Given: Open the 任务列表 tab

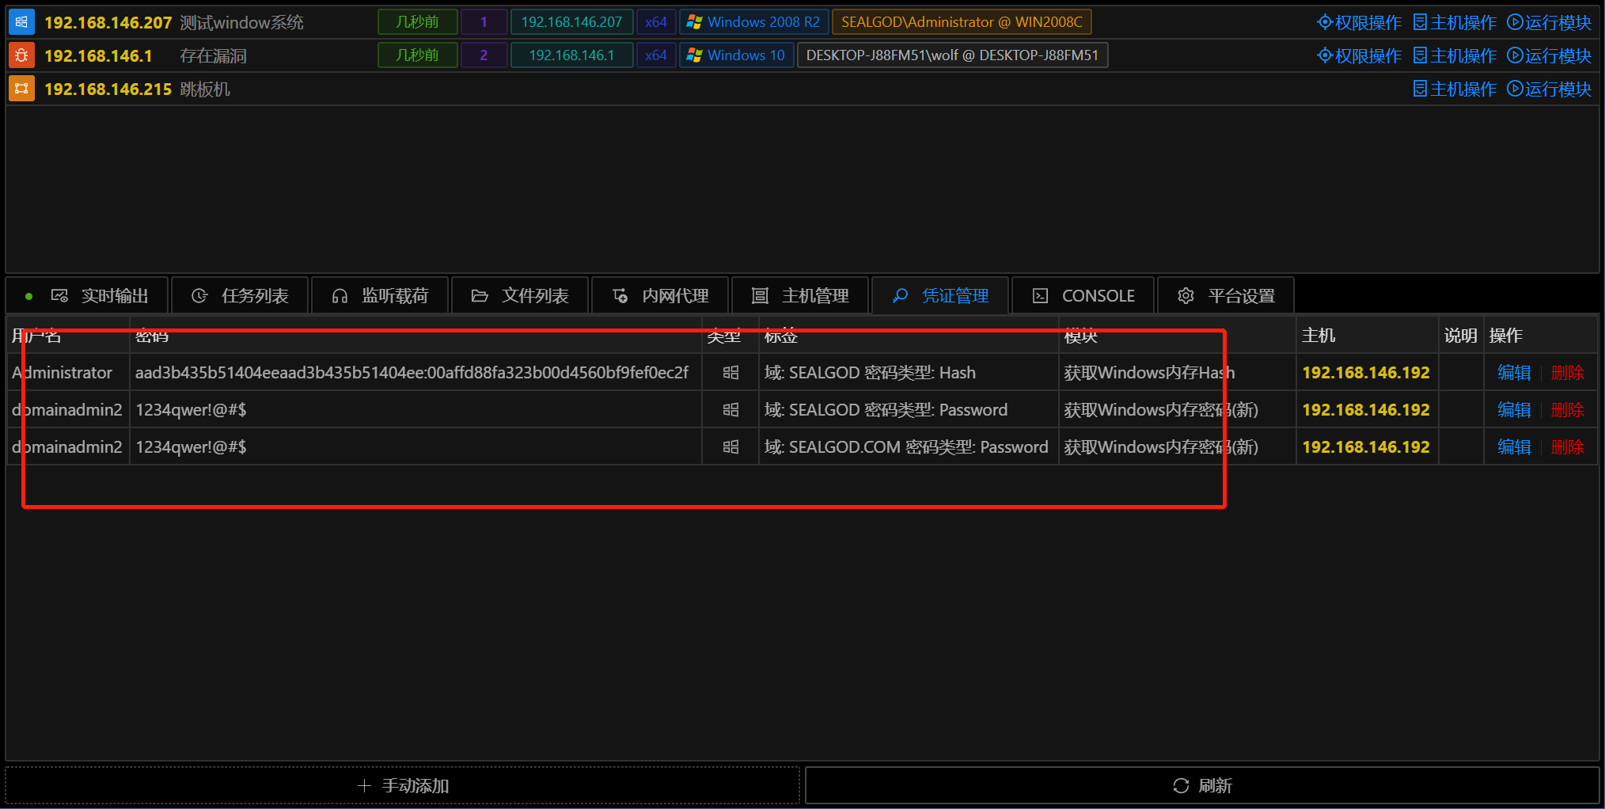Looking at the screenshot, I should [240, 296].
